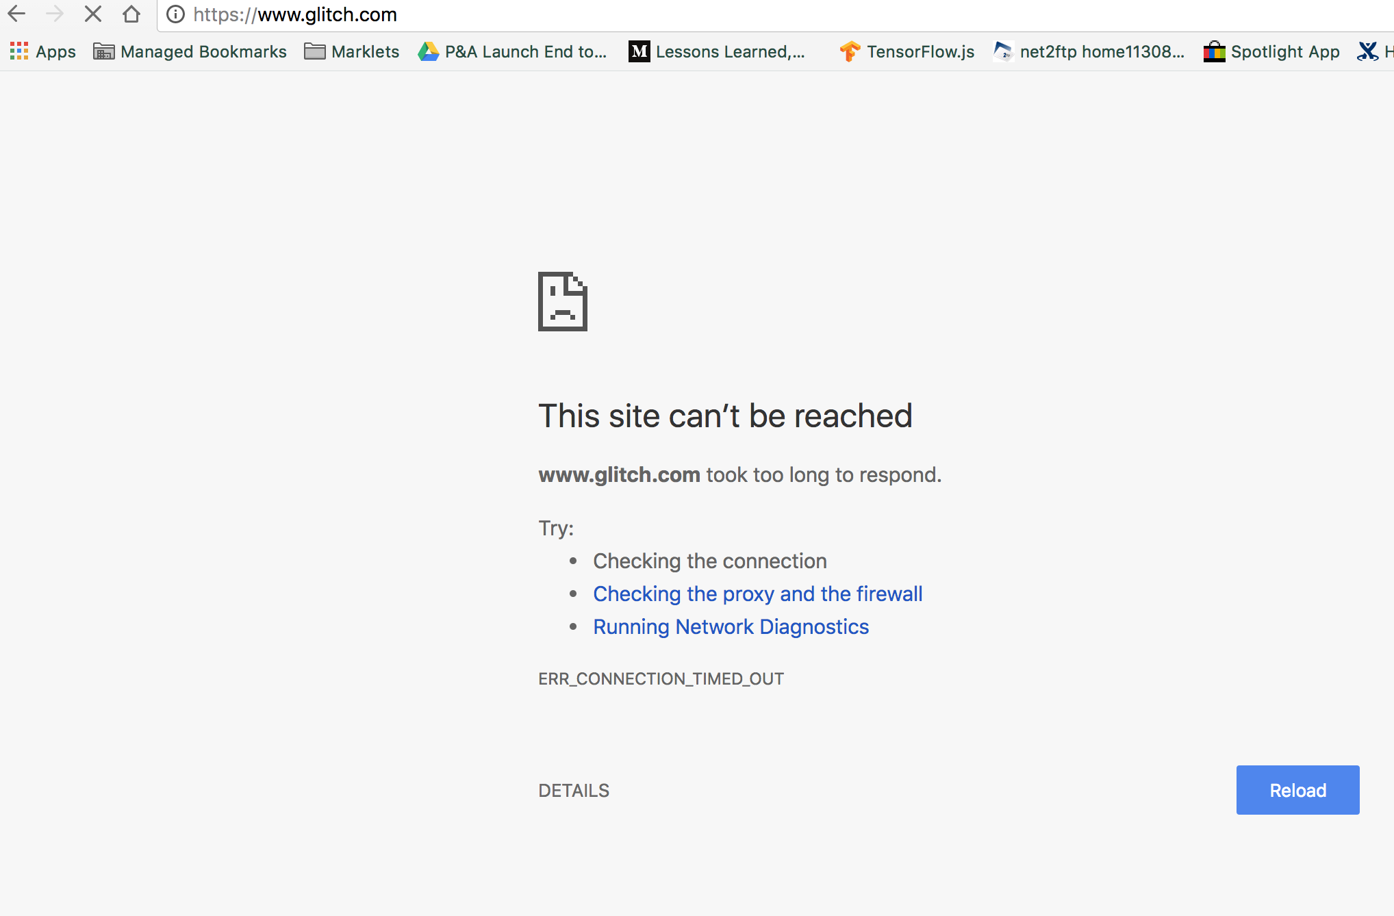Go to the home page icon

pos(131,14)
